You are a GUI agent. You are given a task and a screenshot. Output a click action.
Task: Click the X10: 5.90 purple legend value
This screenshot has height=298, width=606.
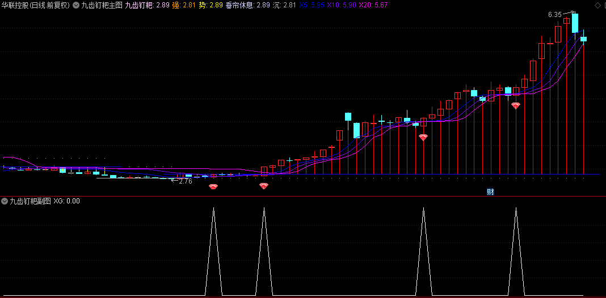point(342,6)
